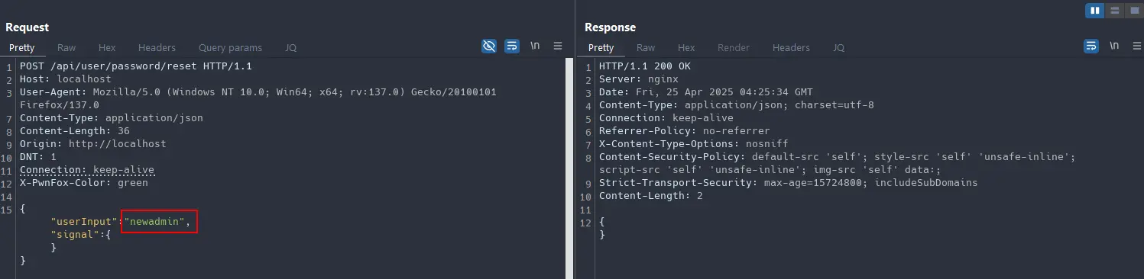Select the side-by-side split layout icon
This screenshot has width=1144, height=279.
[1095, 11]
